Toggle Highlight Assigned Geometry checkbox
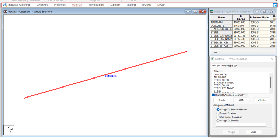Screen dimensions: 278x138 click(x=213, y=95)
